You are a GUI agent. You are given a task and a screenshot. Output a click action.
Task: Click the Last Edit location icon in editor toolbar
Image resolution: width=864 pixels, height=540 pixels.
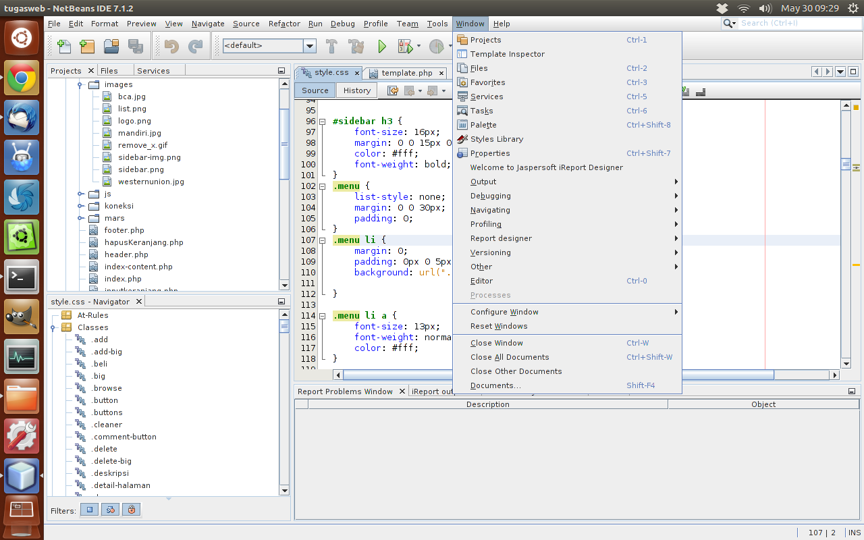click(394, 90)
